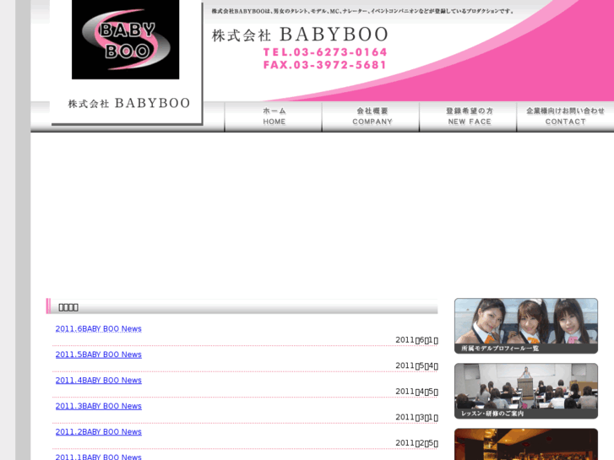View the model profile list banner
Viewport: 614px width, 460px height.
click(x=525, y=326)
